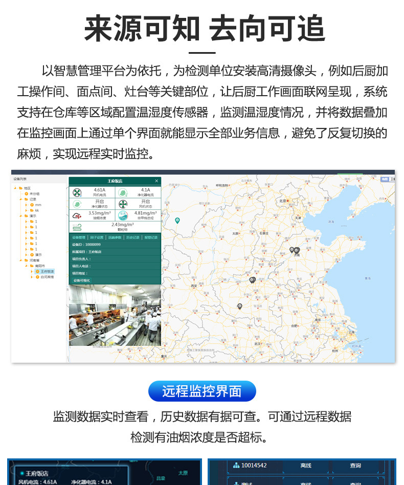Screen dimensions: 404x485
Task: Collapse the 地区 root tree node
Action: pos(15,188)
